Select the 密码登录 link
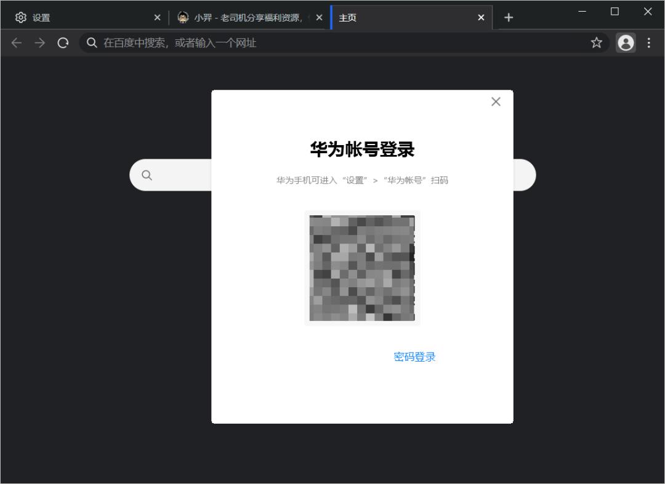The image size is (665, 484). coord(414,356)
